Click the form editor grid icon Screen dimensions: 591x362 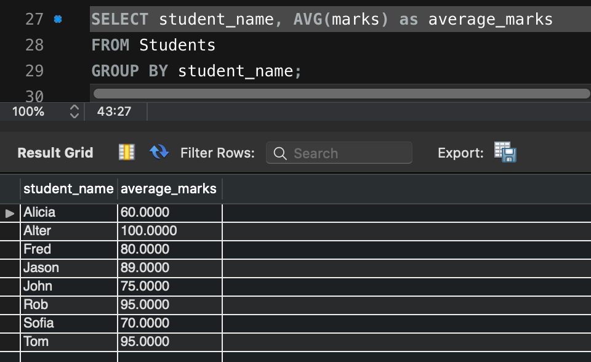[126, 152]
